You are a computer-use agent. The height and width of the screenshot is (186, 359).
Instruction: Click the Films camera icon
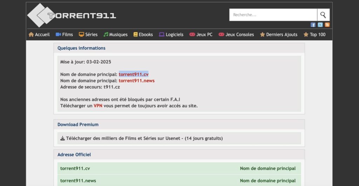coord(58,35)
